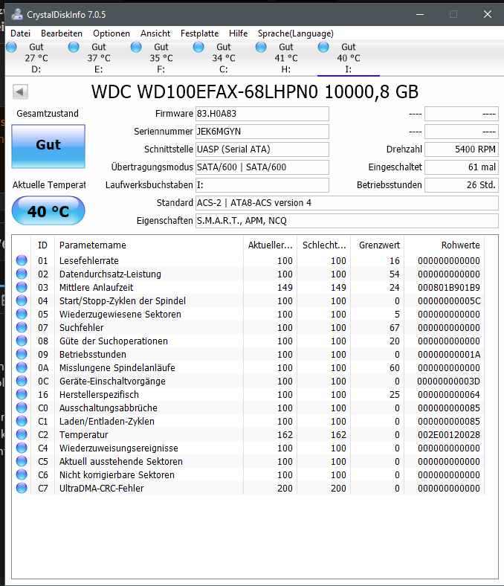This screenshot has width=504, height=586.
Task: Select the Mittlere Anlaufzeit parameter name
Action: coord(96,287)
